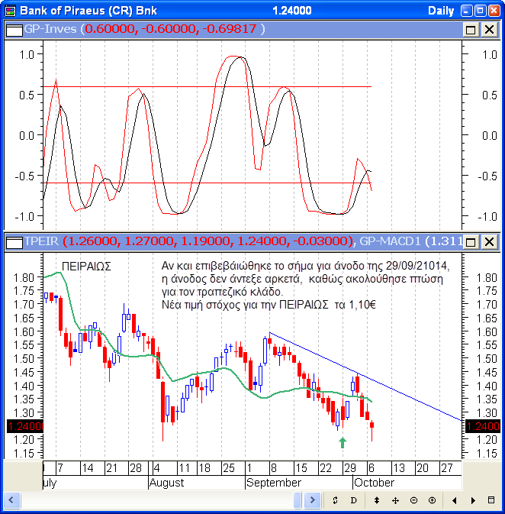Viewport: 505px width, 514px height.
Task: Click the rightmost chart options icon in toolbar
Action: click(x=491, y=500)
